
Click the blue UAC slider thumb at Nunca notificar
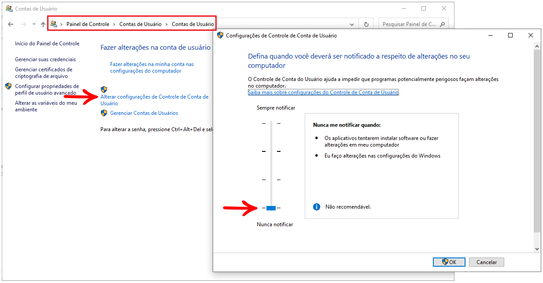[x=271, y=208]
